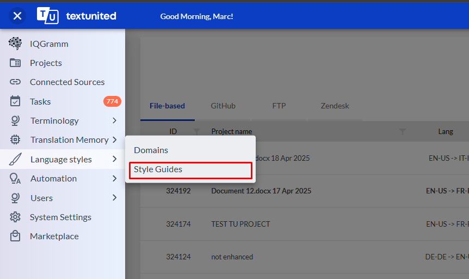Click the ID column header

coord(173,131)
